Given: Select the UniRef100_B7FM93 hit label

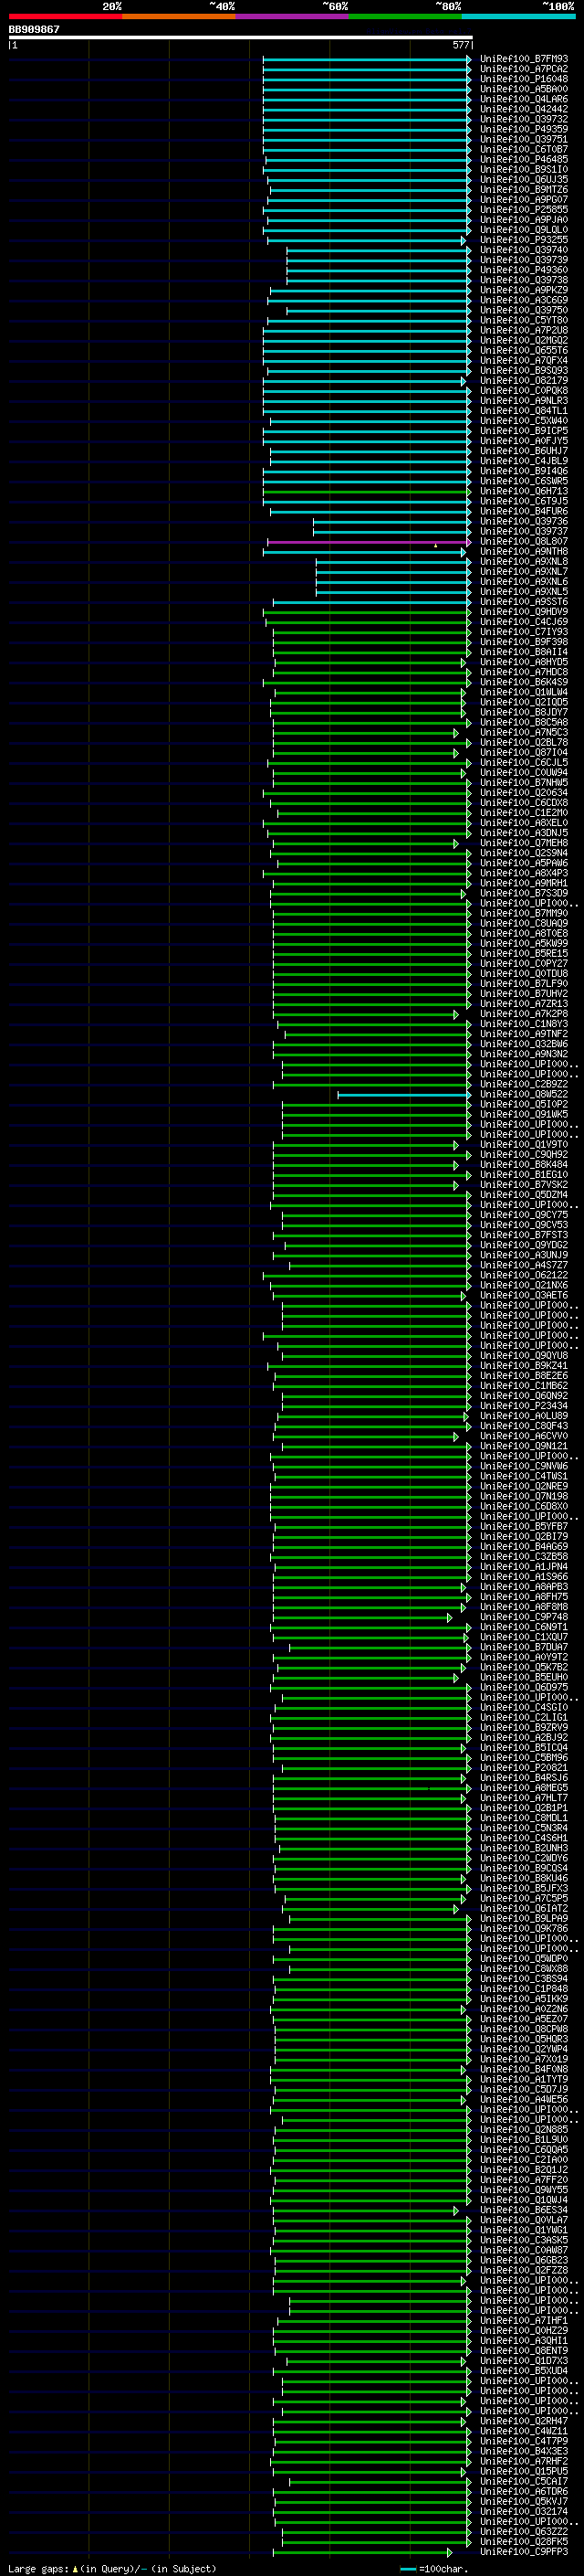Looking at the screenshot, I should pos(524,59).
